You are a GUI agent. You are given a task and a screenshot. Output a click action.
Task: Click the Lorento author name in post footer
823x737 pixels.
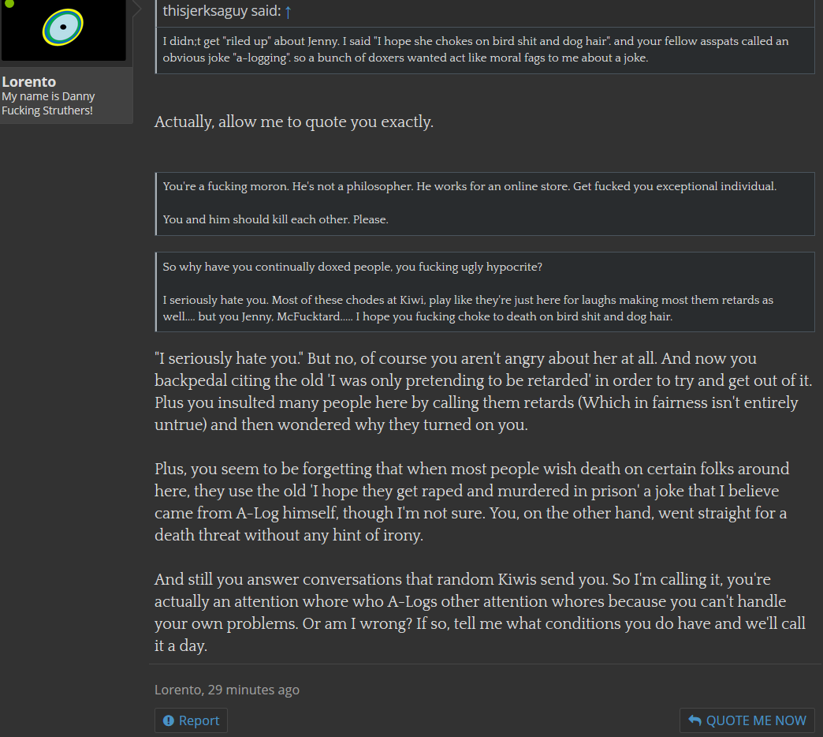(177, 690)
